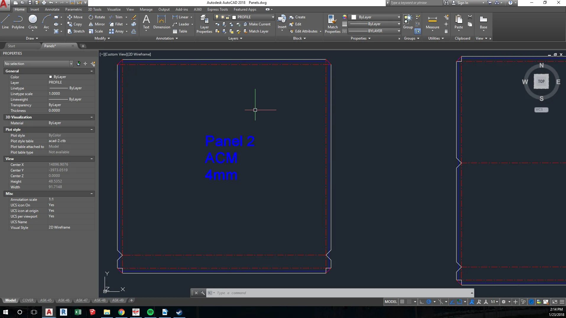Click Quick Select in Properties palette
566x318 pixels.
(x=93, y=64)
